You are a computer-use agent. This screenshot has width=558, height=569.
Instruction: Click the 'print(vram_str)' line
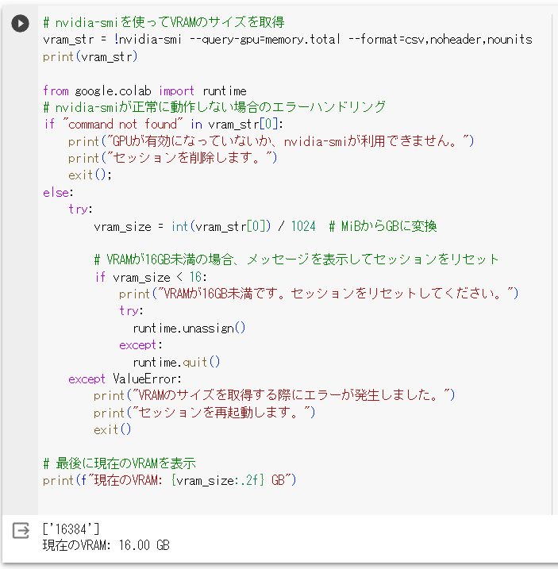click(90, 56)
